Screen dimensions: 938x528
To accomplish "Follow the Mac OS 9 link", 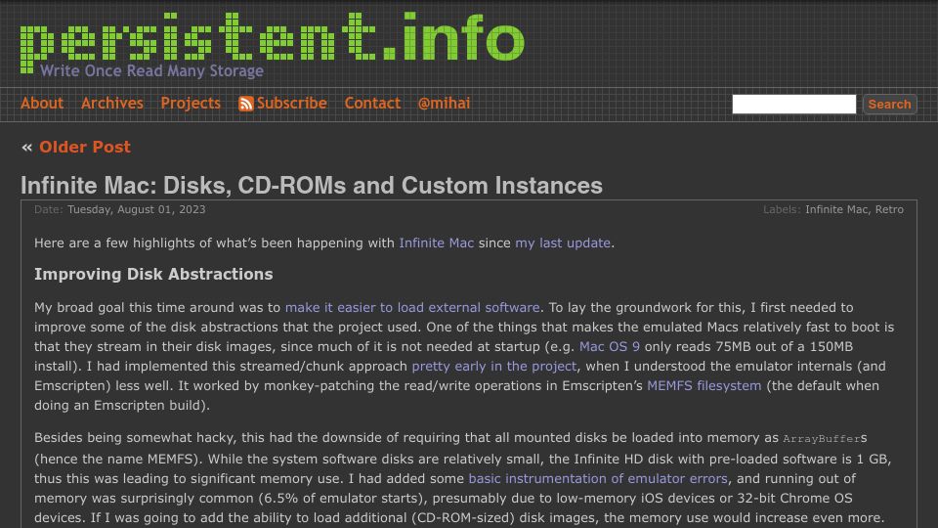I will [x=609, y=346].
